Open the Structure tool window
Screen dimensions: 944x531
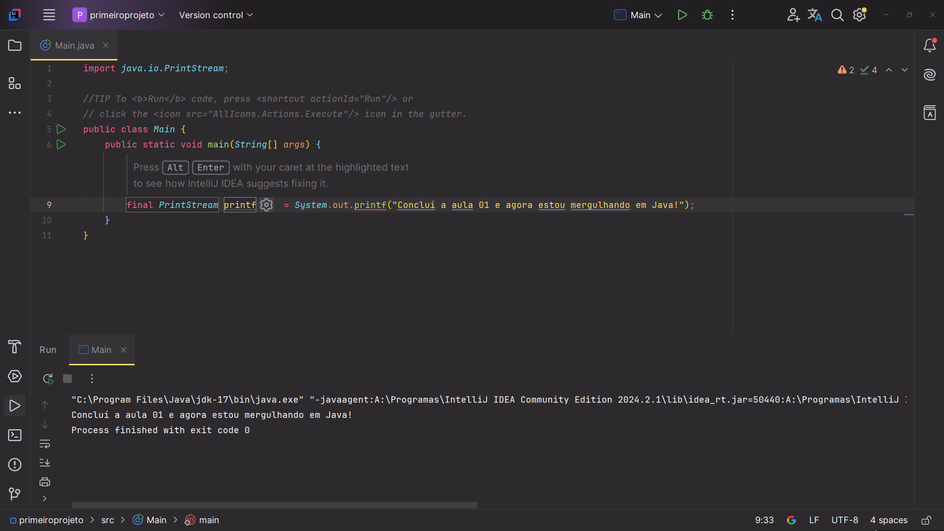click(x=15, y=83)
